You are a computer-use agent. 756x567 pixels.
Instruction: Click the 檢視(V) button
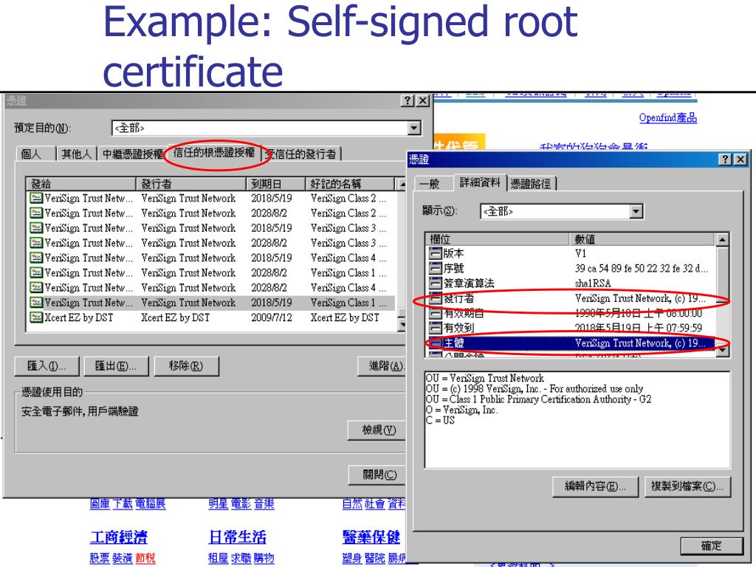pos(377,430)
